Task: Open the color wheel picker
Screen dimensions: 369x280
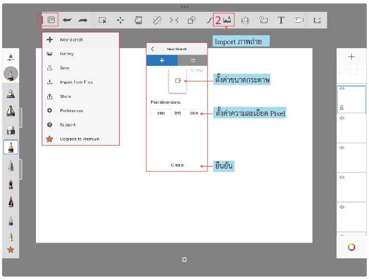Action: [351, 247]
